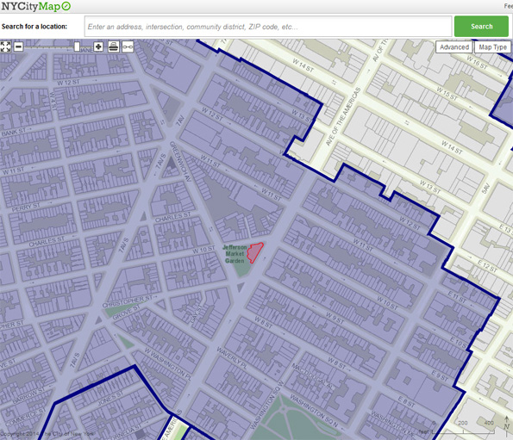Click the Jefferson Market Garden label
This screenshot has width=513, height=440.
pyautogui.click(x=235, y=254)
